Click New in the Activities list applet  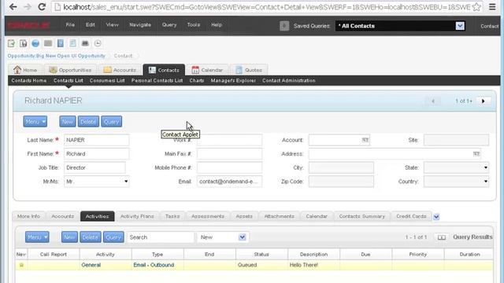(x=69, y=237)
